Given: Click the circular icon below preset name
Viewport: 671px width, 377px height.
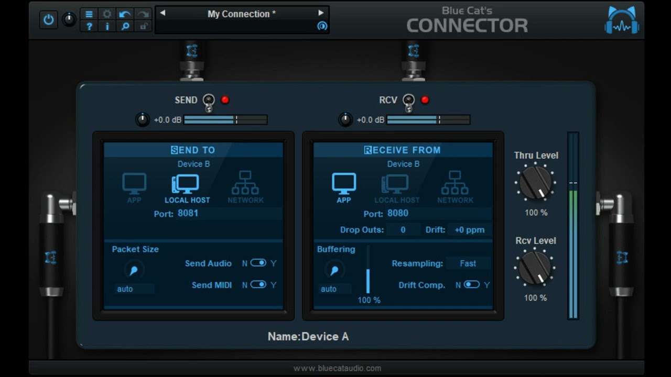Looking at the screenshot, I should click(322, 26).
